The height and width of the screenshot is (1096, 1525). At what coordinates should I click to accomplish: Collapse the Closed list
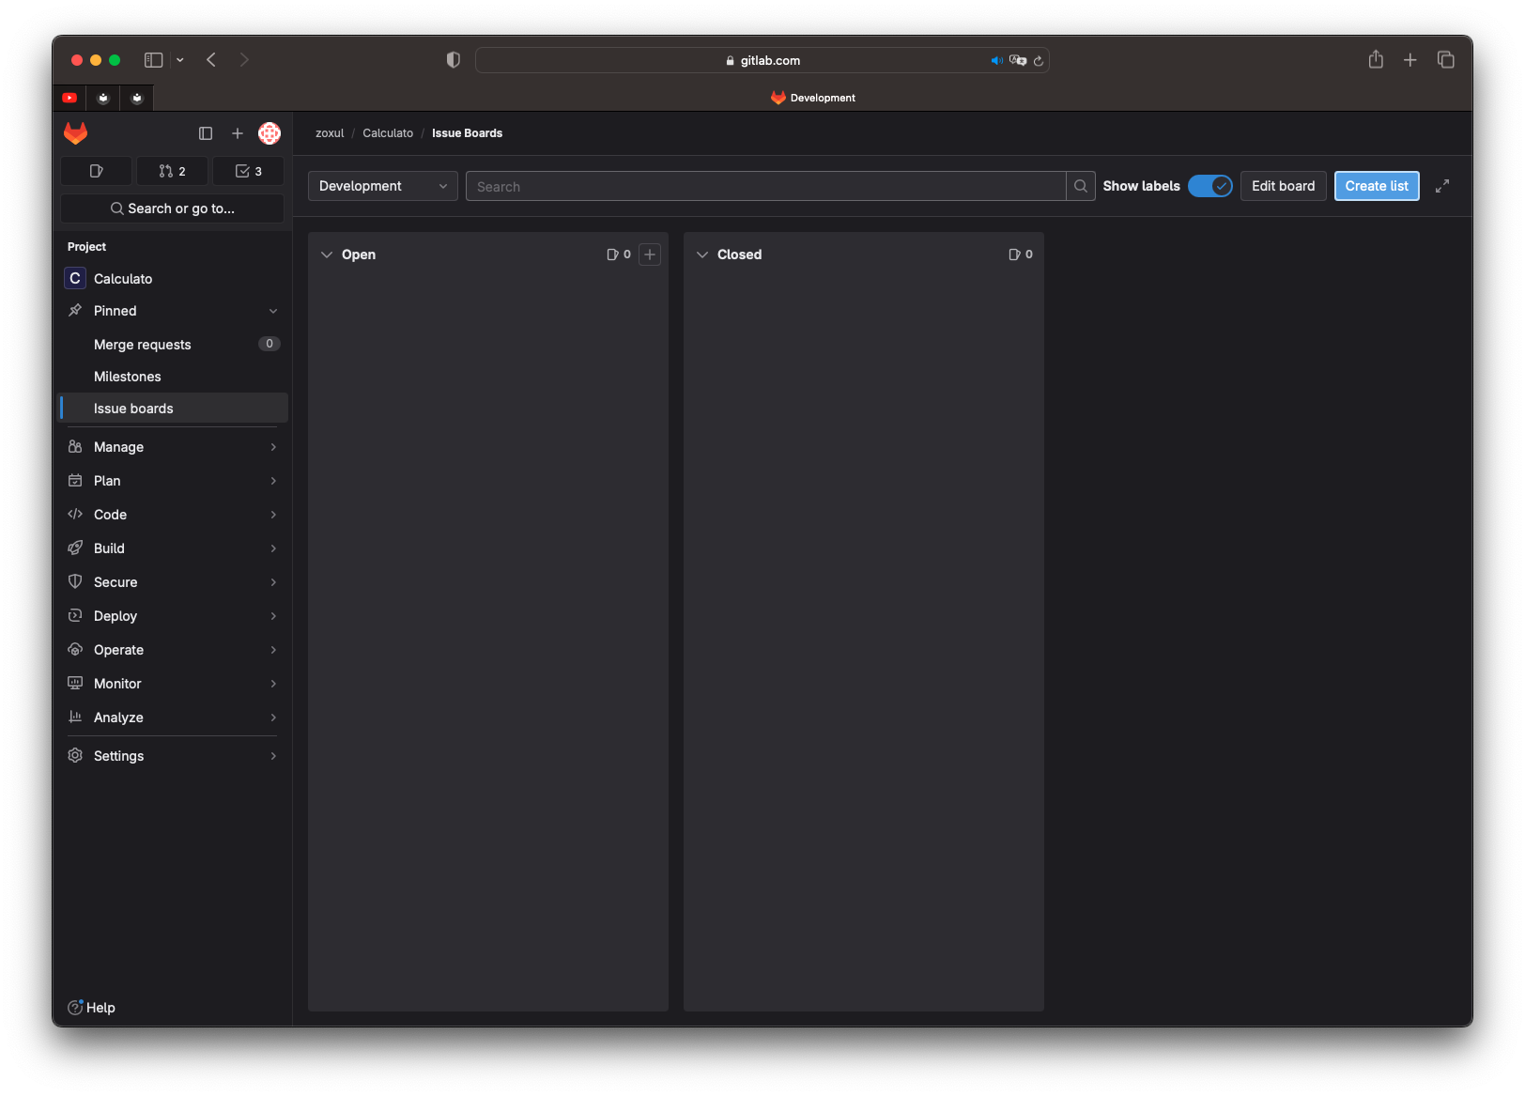click(x=702, y=255)
